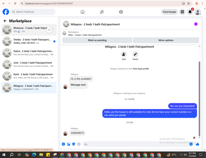
Task: Open the Kami conversation
Action: [x=29, y=76]
